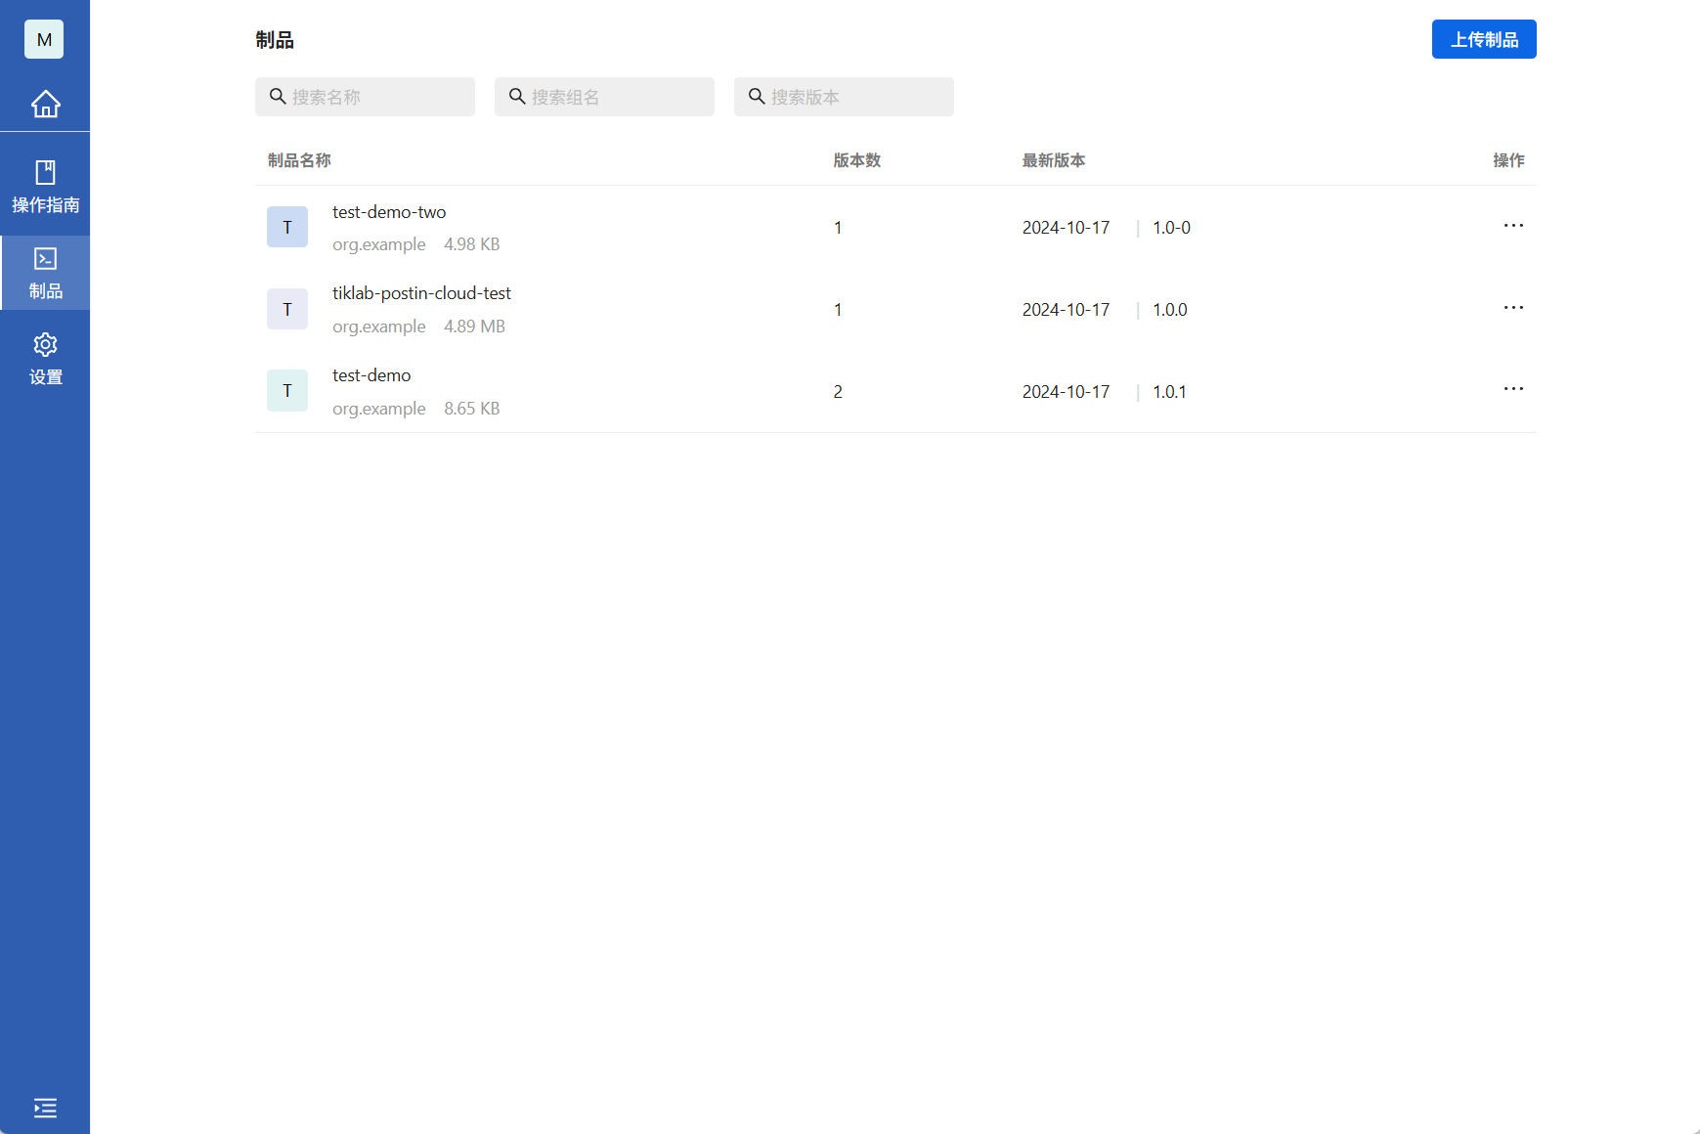Click version count 2 for test-demo
Screen dimensions: 1700x1134
point(838,392)
